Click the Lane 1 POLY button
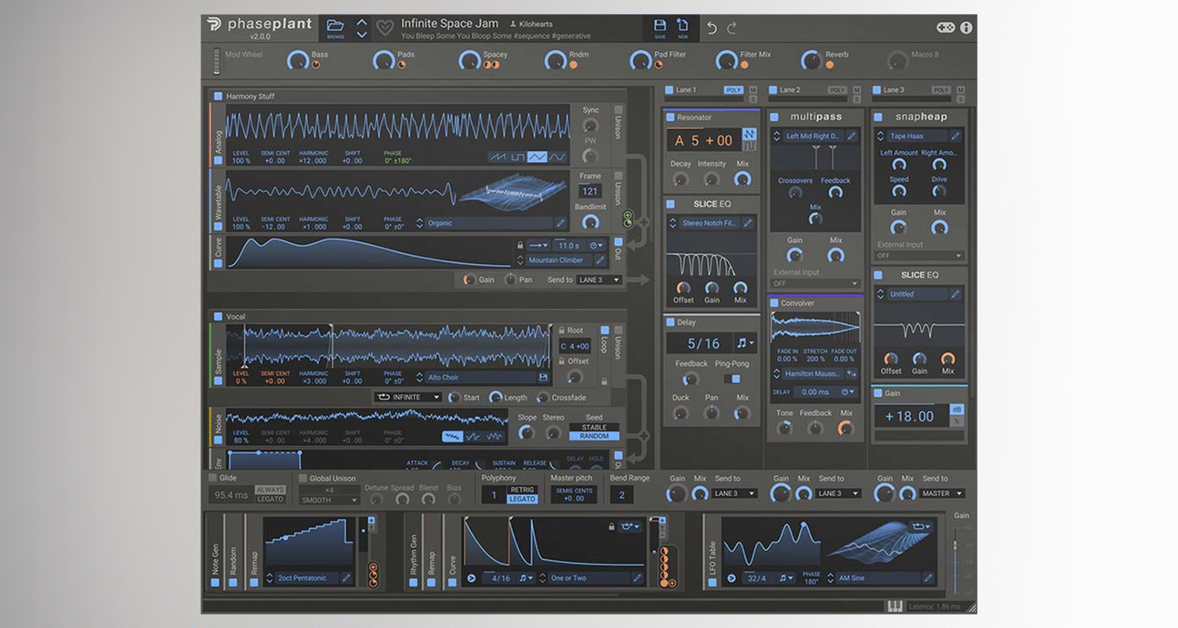This screenshot has width=1178, height=628. [x=733, y=90]
